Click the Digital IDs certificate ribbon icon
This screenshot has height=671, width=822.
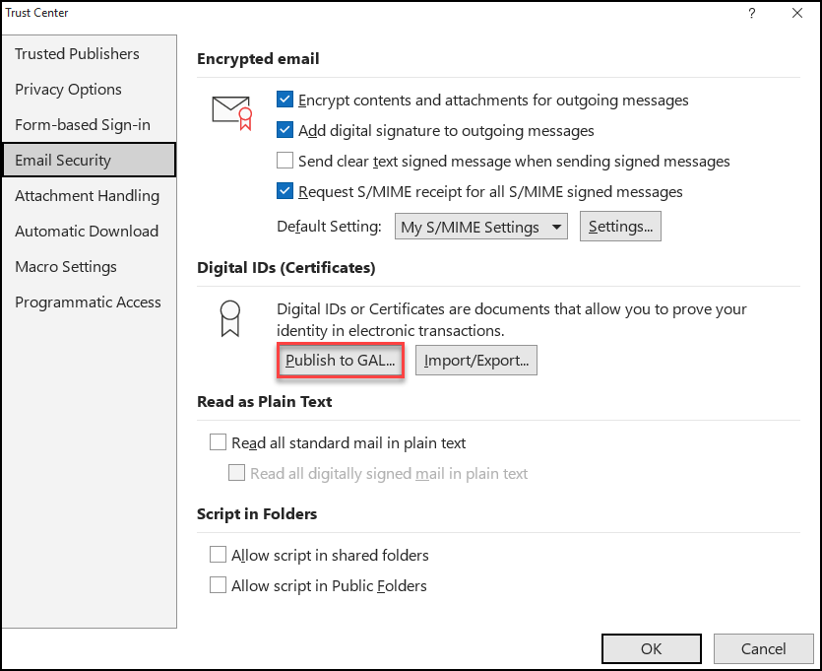click(x=228, y=318)
